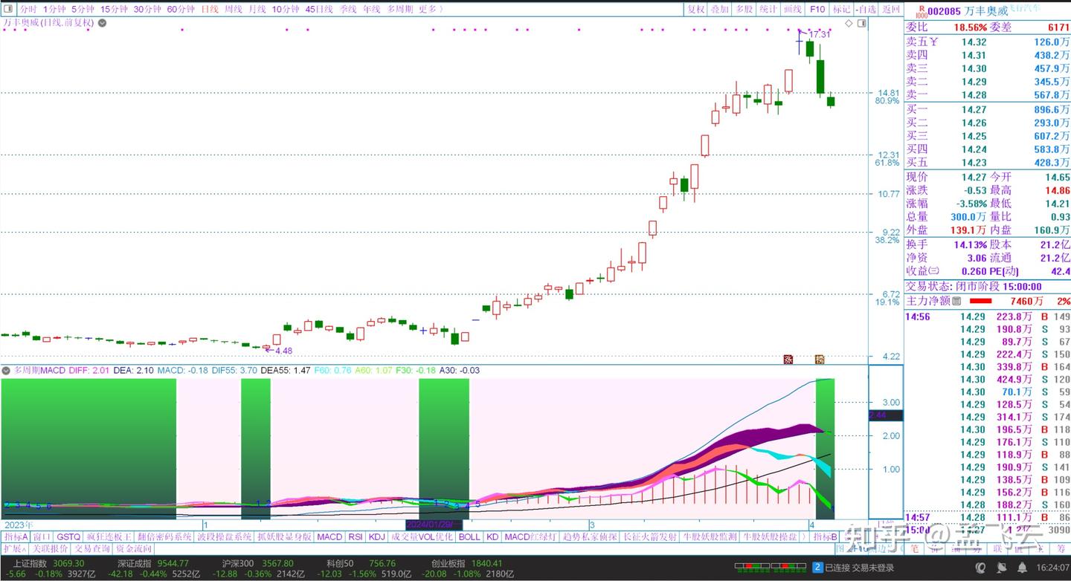Open F10 company information
Screen dimensions: 1071x581
pyautogui.click(x=817, y=10)
